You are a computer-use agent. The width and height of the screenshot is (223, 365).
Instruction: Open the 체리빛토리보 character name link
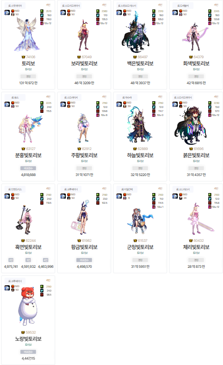196,247
